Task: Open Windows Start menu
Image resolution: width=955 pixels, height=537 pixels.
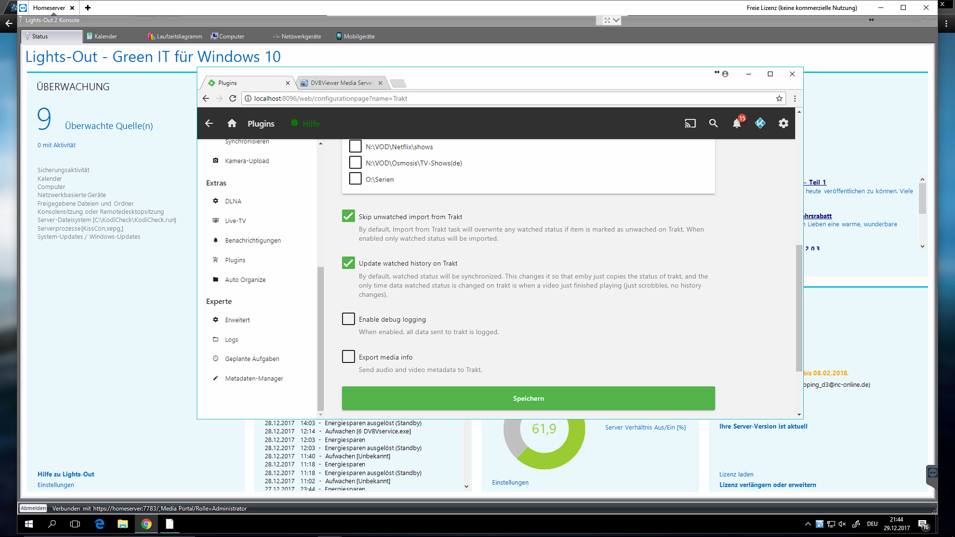Action: (29, 524)
